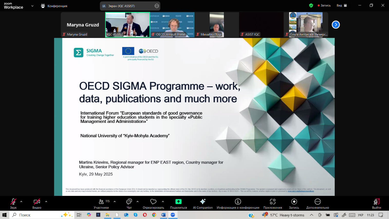Show hidden system tray icons chevron
The height and width of the screenshot is (219, 389).
312,215
